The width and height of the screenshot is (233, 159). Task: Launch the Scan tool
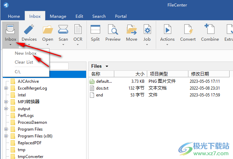(x=63, y=29)
